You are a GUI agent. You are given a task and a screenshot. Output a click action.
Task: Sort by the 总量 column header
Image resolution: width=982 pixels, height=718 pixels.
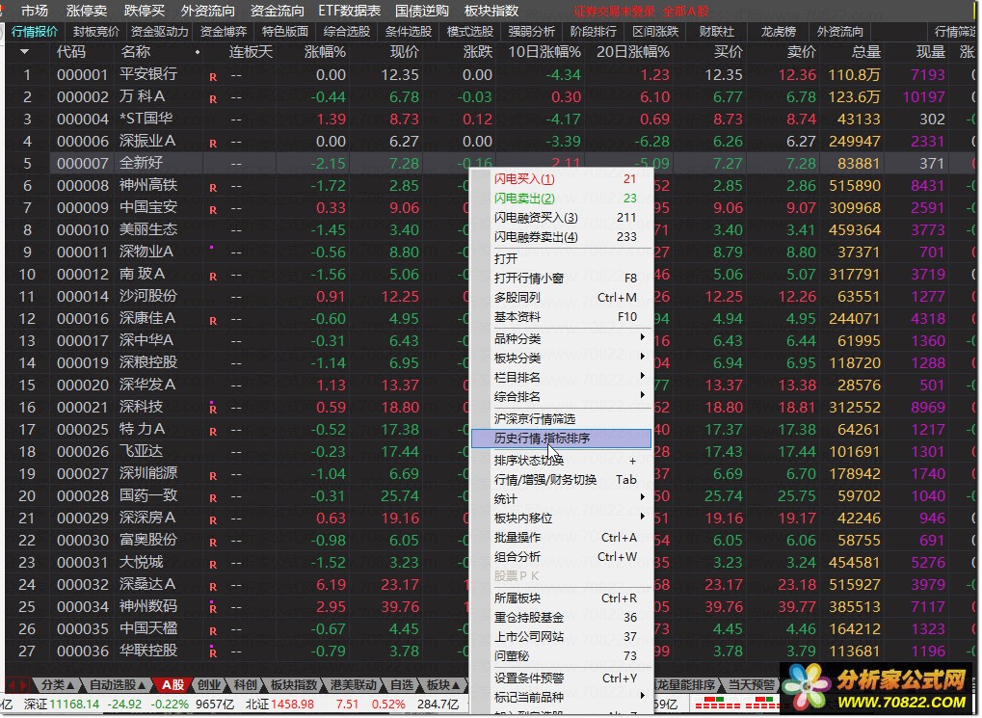click(x=866, y=52)
